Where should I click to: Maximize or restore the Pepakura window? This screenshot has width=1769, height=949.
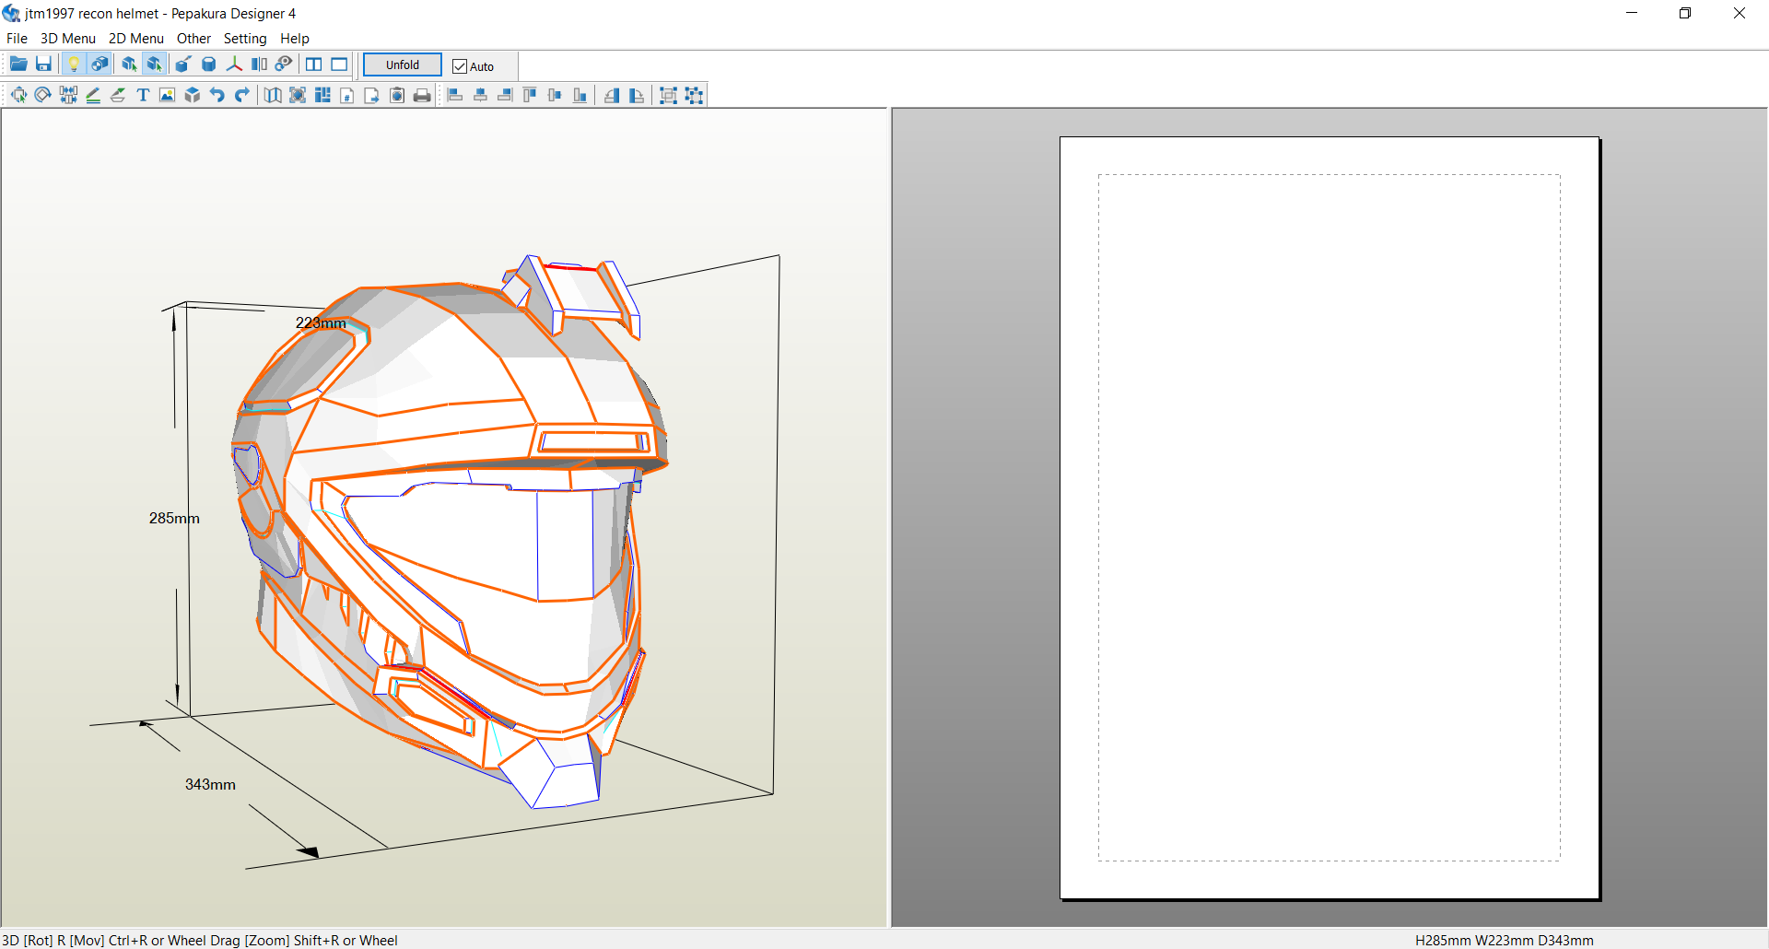(x=1685, y=13)
